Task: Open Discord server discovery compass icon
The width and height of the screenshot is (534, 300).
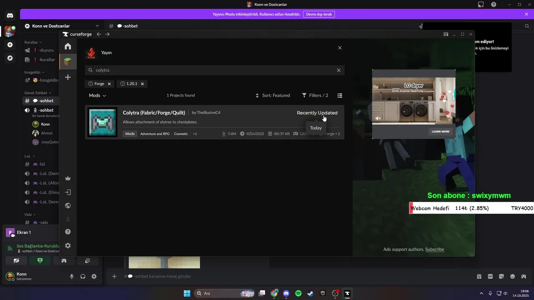Action: point(10,58)
